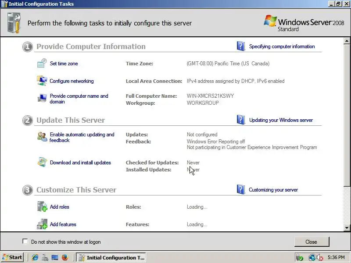Click the Roles Loading... status text
351x263 pixels.
[x=197, y=207]
